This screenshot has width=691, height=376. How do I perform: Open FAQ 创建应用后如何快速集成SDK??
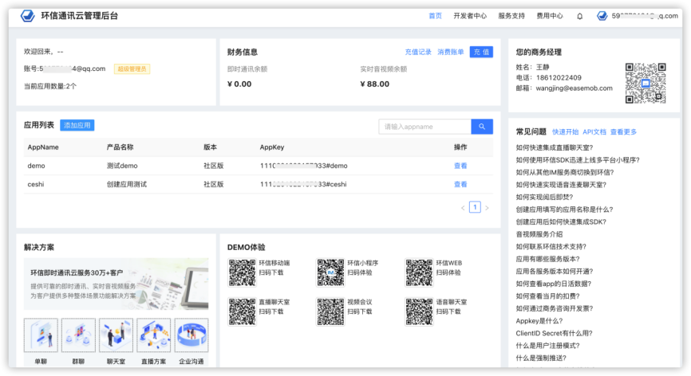[x=561, y=221]
